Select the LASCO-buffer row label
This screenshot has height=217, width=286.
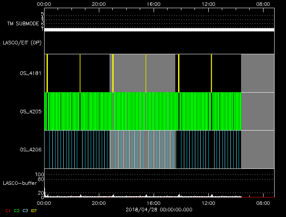20,183
